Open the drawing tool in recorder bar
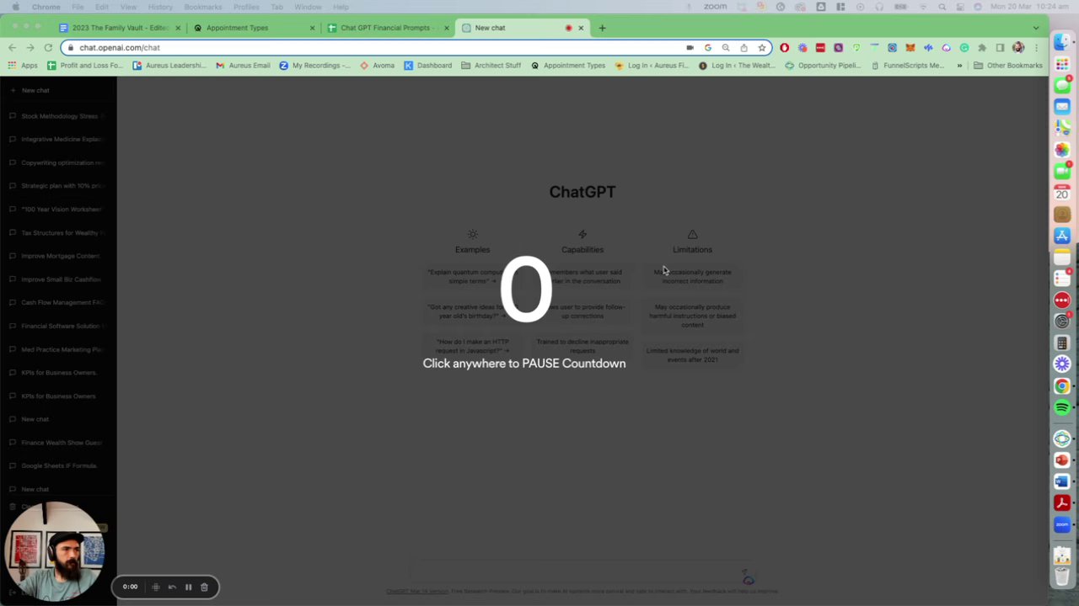The width and height of the screenshot is (1079, 606). [x=156, y=587]
